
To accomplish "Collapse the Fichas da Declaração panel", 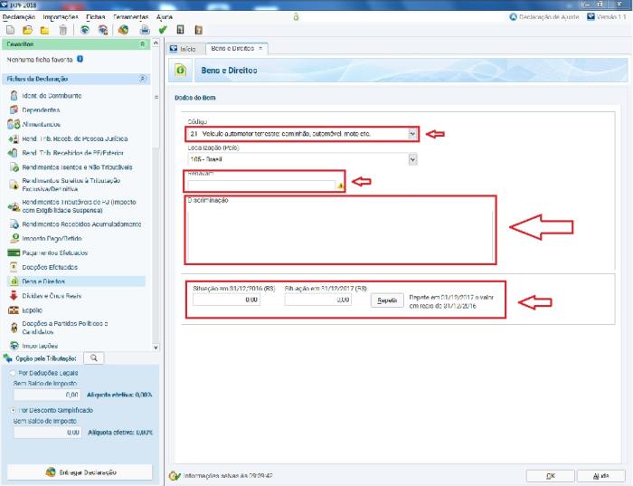I will (142, 79).
